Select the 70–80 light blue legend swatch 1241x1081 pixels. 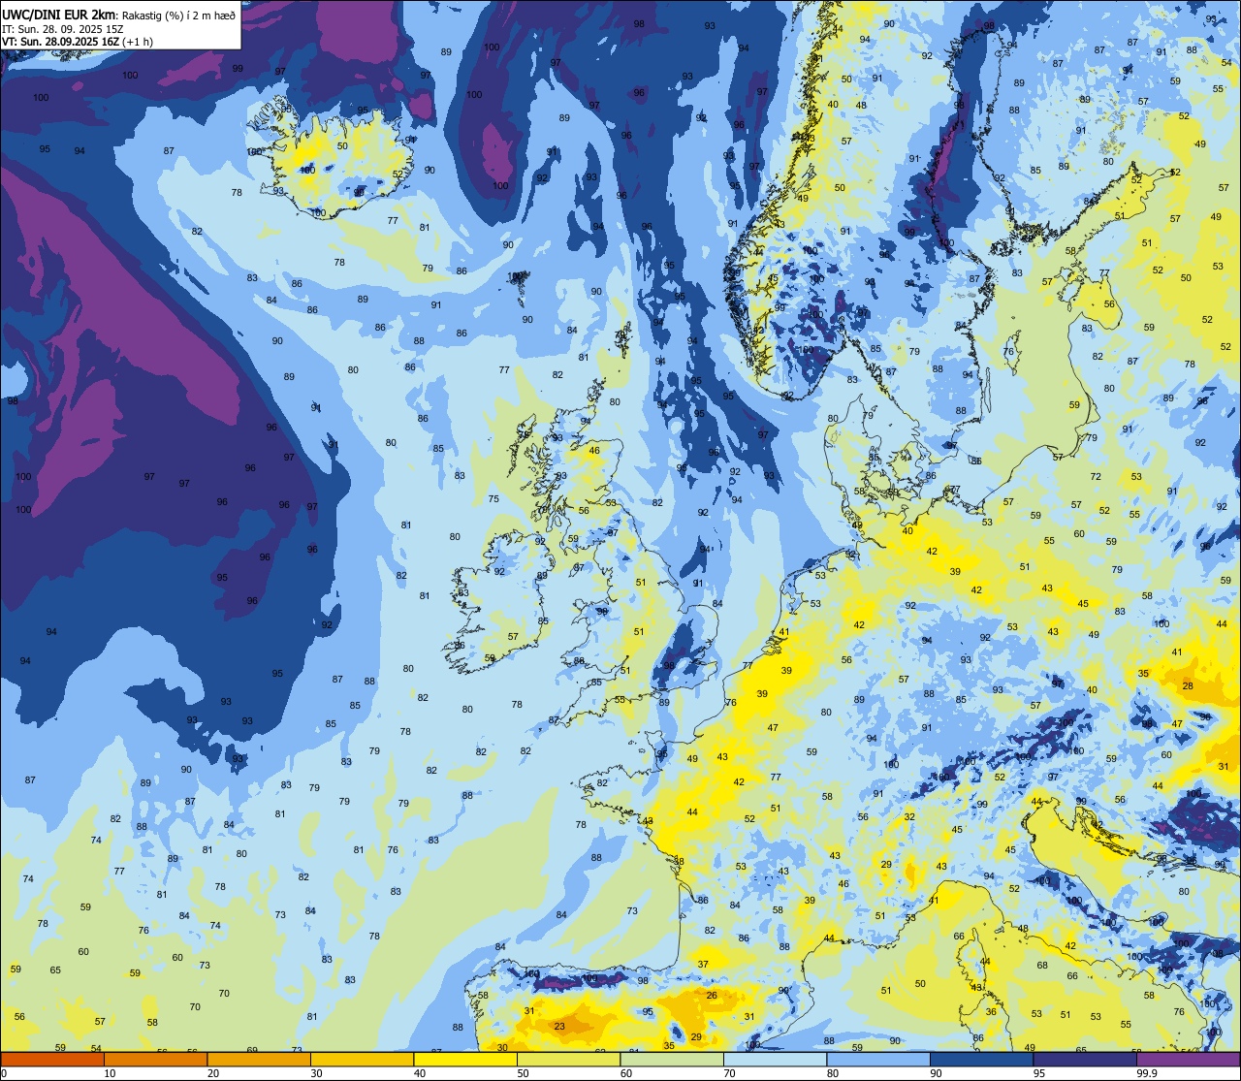point(775,1059)
